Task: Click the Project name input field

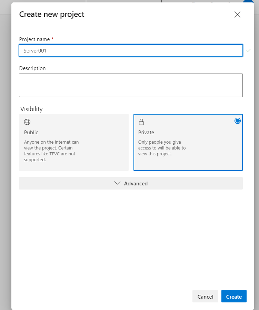Action: tap(131, 50)
